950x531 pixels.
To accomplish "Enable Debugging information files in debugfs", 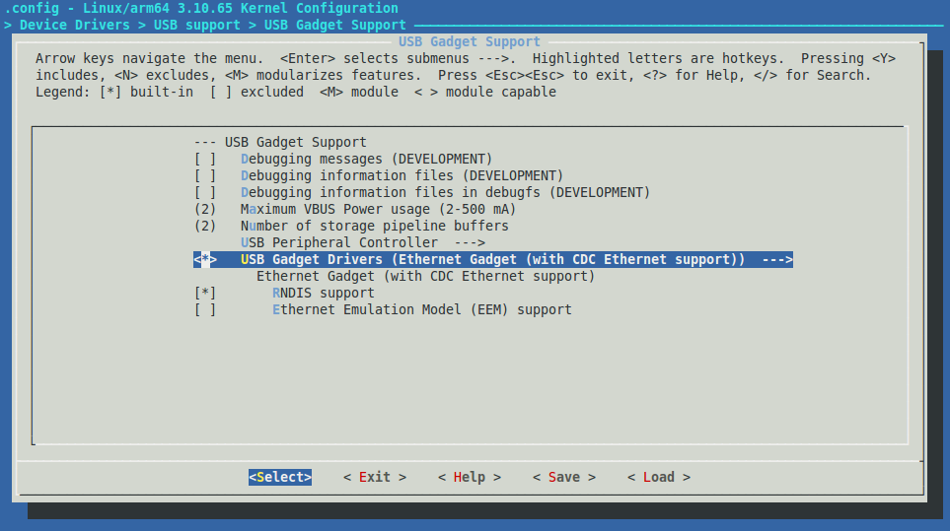I will click(x=205, y=192).
